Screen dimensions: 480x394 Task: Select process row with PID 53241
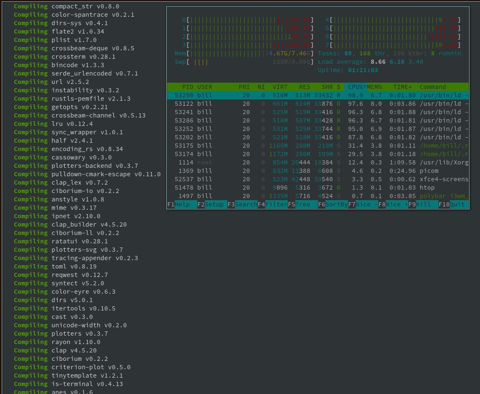point(318,112)
